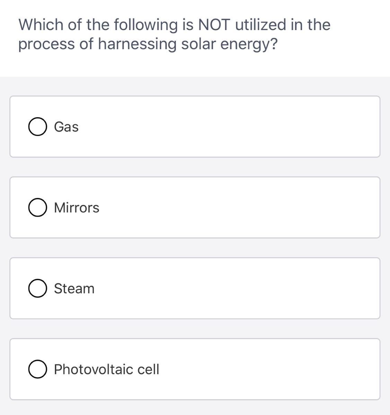Click gray gap between Gas and Mirrors cards
Screen dimensions: 390x415
click(195, 167)
